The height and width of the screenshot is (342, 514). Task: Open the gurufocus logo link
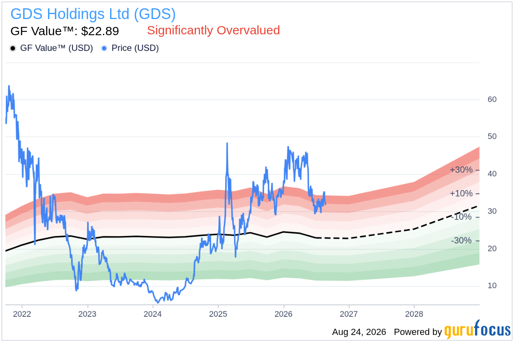point(478,330)
